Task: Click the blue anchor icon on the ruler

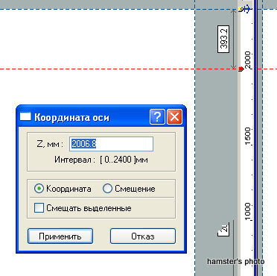Action: coord(246,9)
